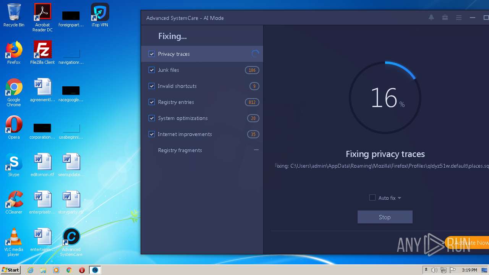Screen dimensions: 489x275
Task: Select the Privacy traces label
Action: pyautogui.click(x=174, y=54)
